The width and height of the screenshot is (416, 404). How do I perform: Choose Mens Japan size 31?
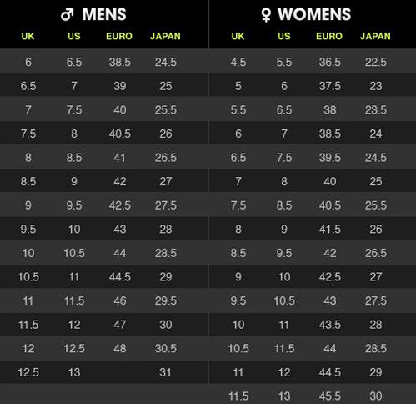click(x=165, y=372)
